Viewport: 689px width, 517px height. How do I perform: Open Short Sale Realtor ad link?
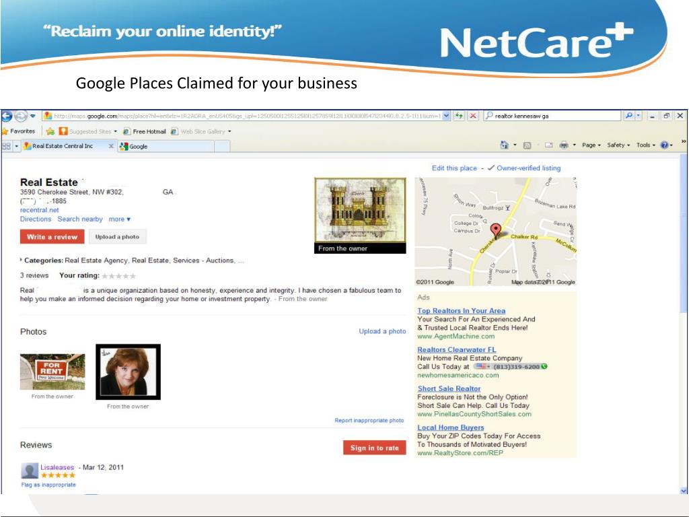(449, 388)
